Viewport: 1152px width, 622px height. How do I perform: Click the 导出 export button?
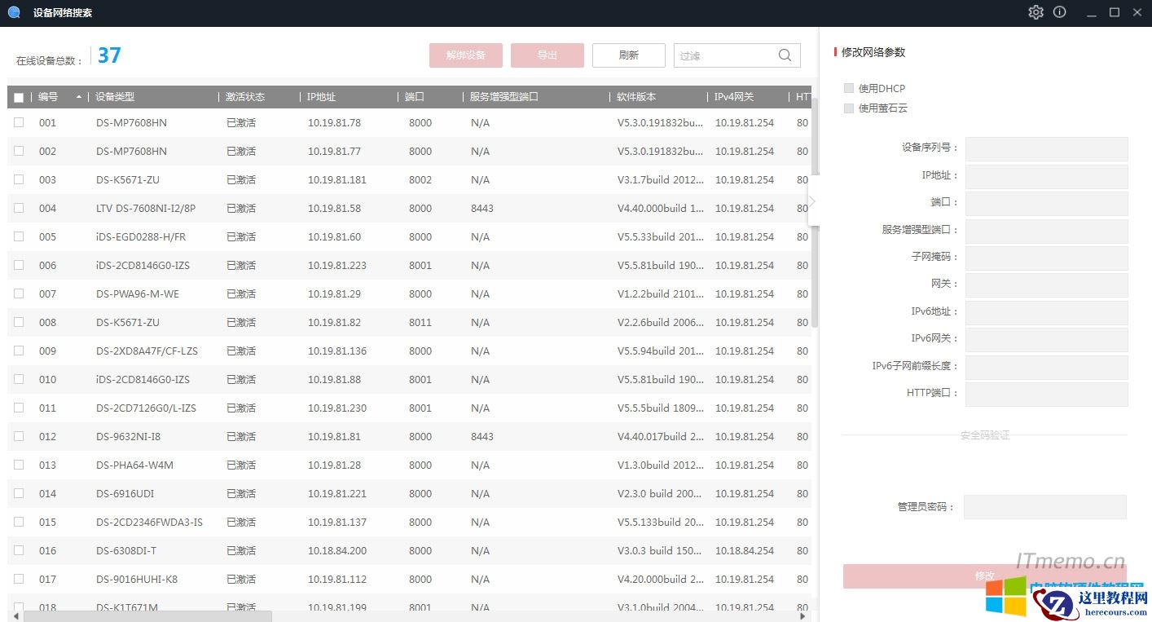pyautogui.click(x=547, y=55)
